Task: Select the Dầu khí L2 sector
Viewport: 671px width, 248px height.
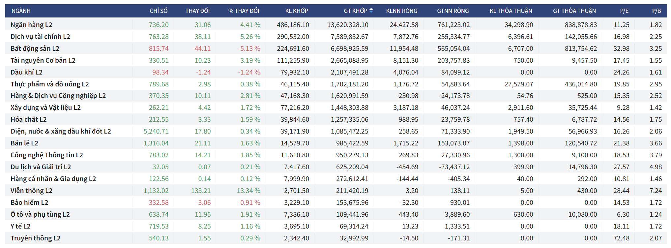Action: coord(26,72)
